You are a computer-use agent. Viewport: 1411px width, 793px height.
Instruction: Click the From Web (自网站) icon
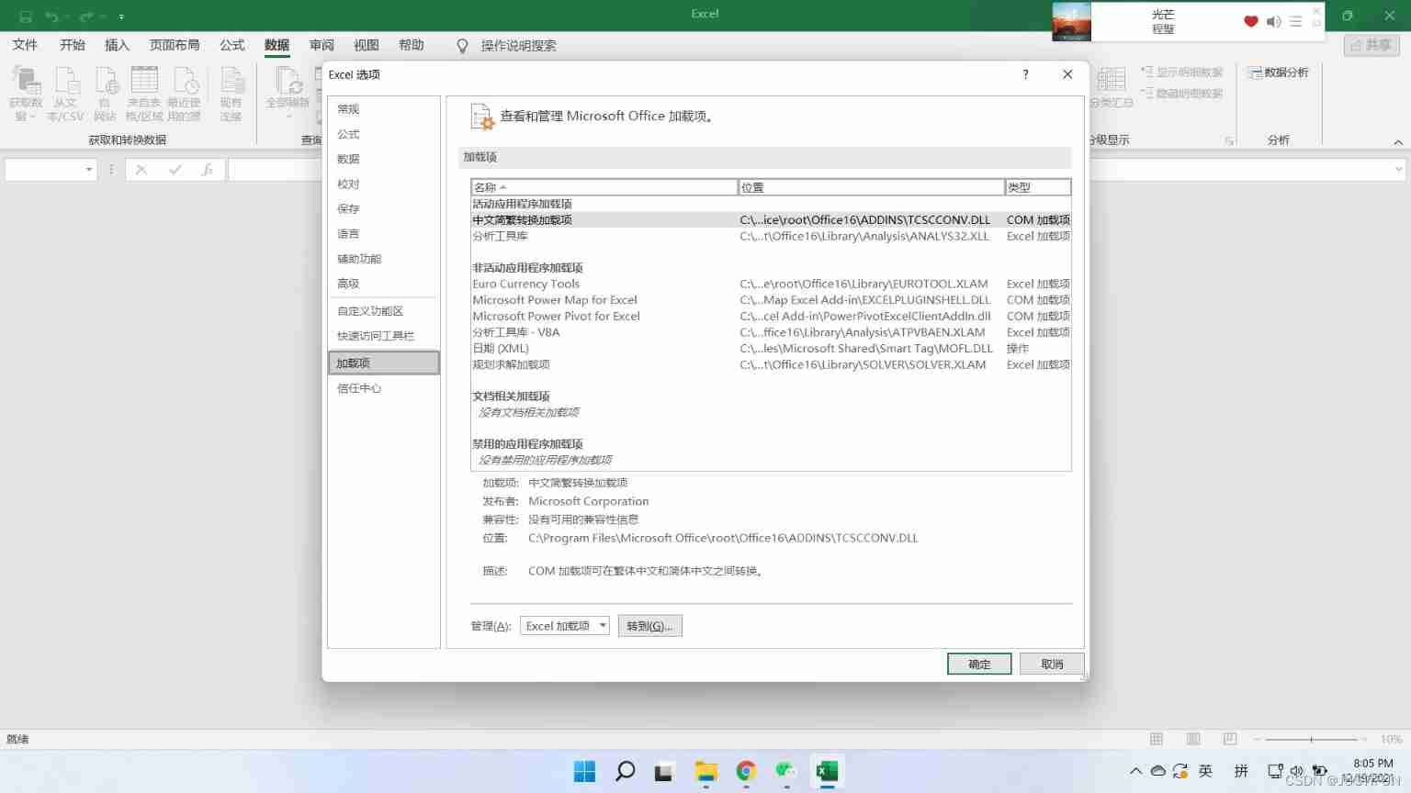coord(106,93)
